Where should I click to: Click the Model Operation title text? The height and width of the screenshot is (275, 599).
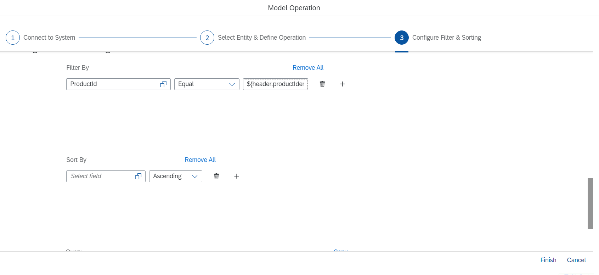coord(294,8)
